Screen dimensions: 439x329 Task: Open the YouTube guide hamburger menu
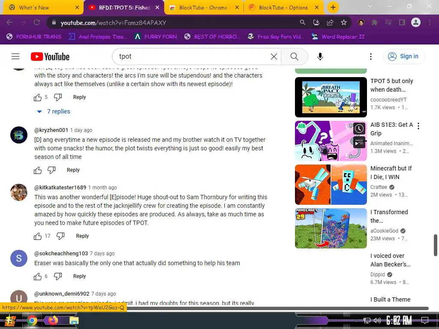15,57
